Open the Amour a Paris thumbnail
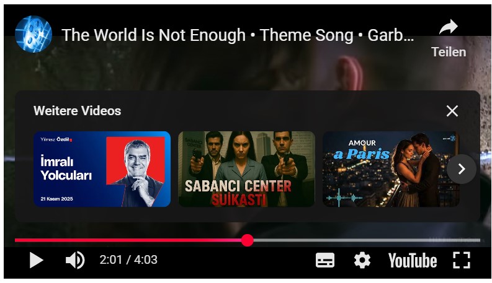The image size is (492, 283). [391, 169]
